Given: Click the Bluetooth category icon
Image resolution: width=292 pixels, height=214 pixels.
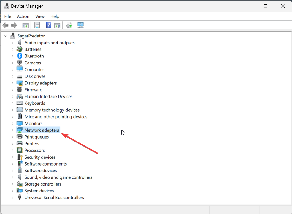Looking at the screenshot, I should (19, 56).
